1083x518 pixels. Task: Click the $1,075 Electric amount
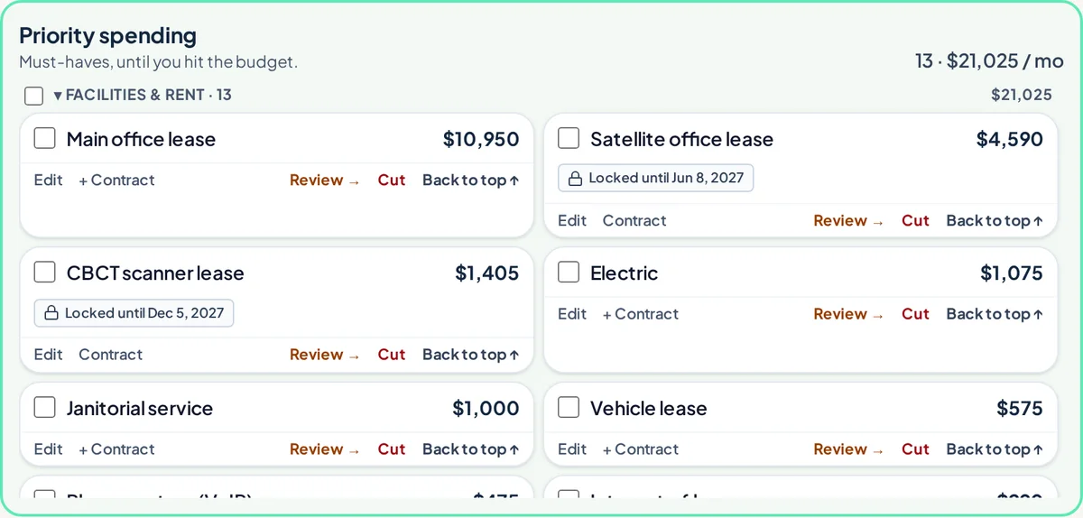coord(1011,273)
